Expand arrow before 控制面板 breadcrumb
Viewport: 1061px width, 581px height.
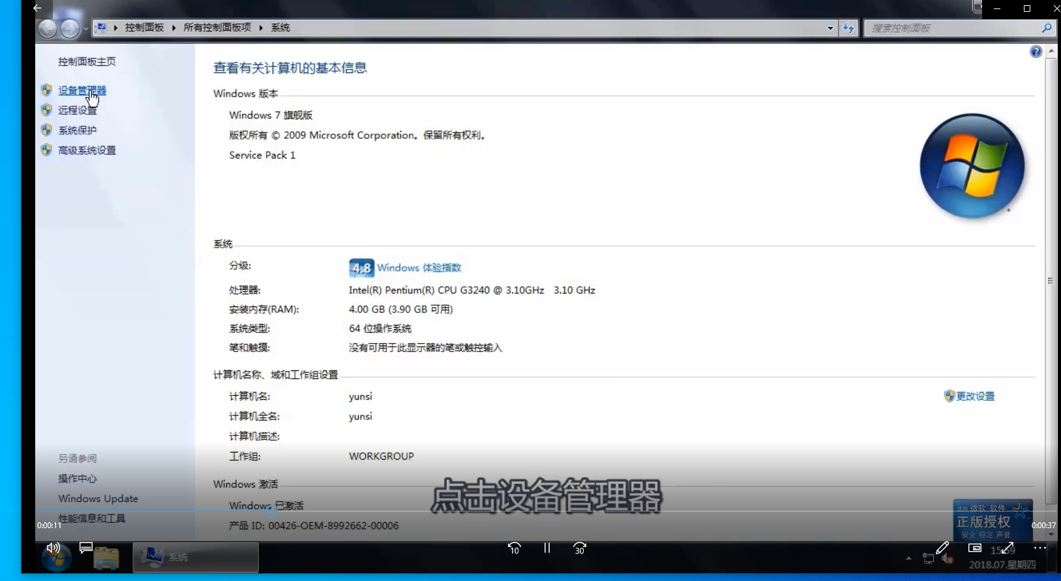(x=115, y=27)
